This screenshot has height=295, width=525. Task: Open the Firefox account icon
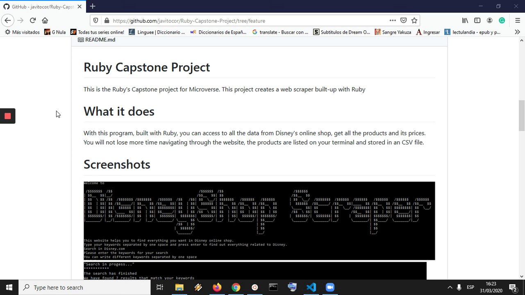pyautogui.click(x=490, y=20)
